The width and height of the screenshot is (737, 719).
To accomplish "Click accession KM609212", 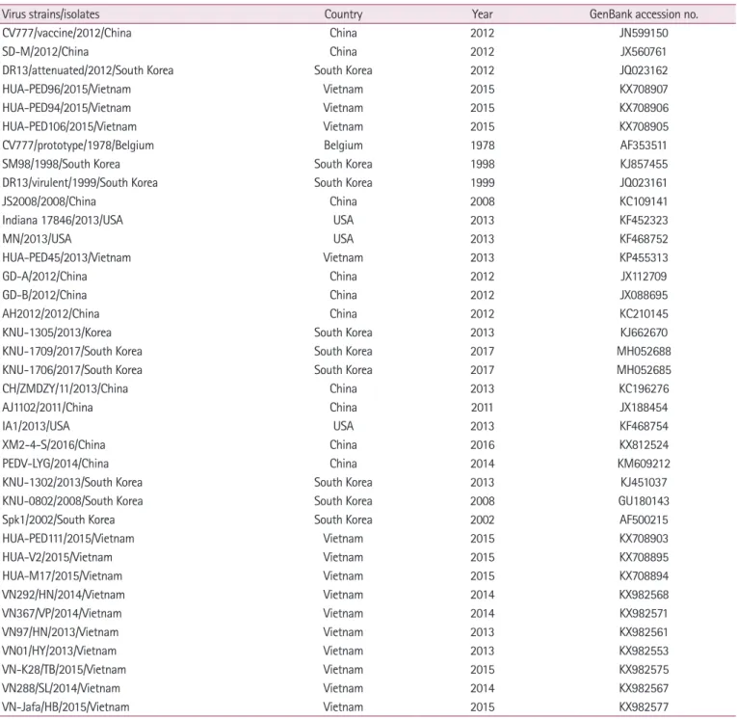I will coord(644,464).
